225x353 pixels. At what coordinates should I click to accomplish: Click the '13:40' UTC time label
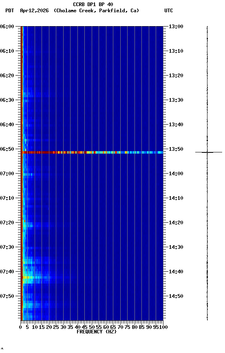176,125
